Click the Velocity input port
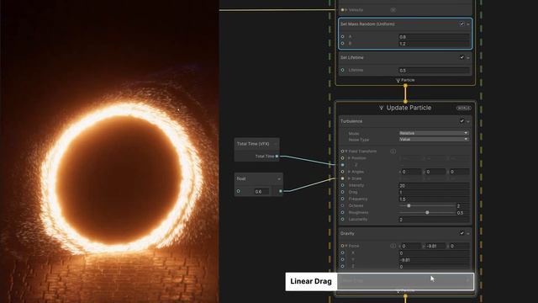 pos(342,10)
